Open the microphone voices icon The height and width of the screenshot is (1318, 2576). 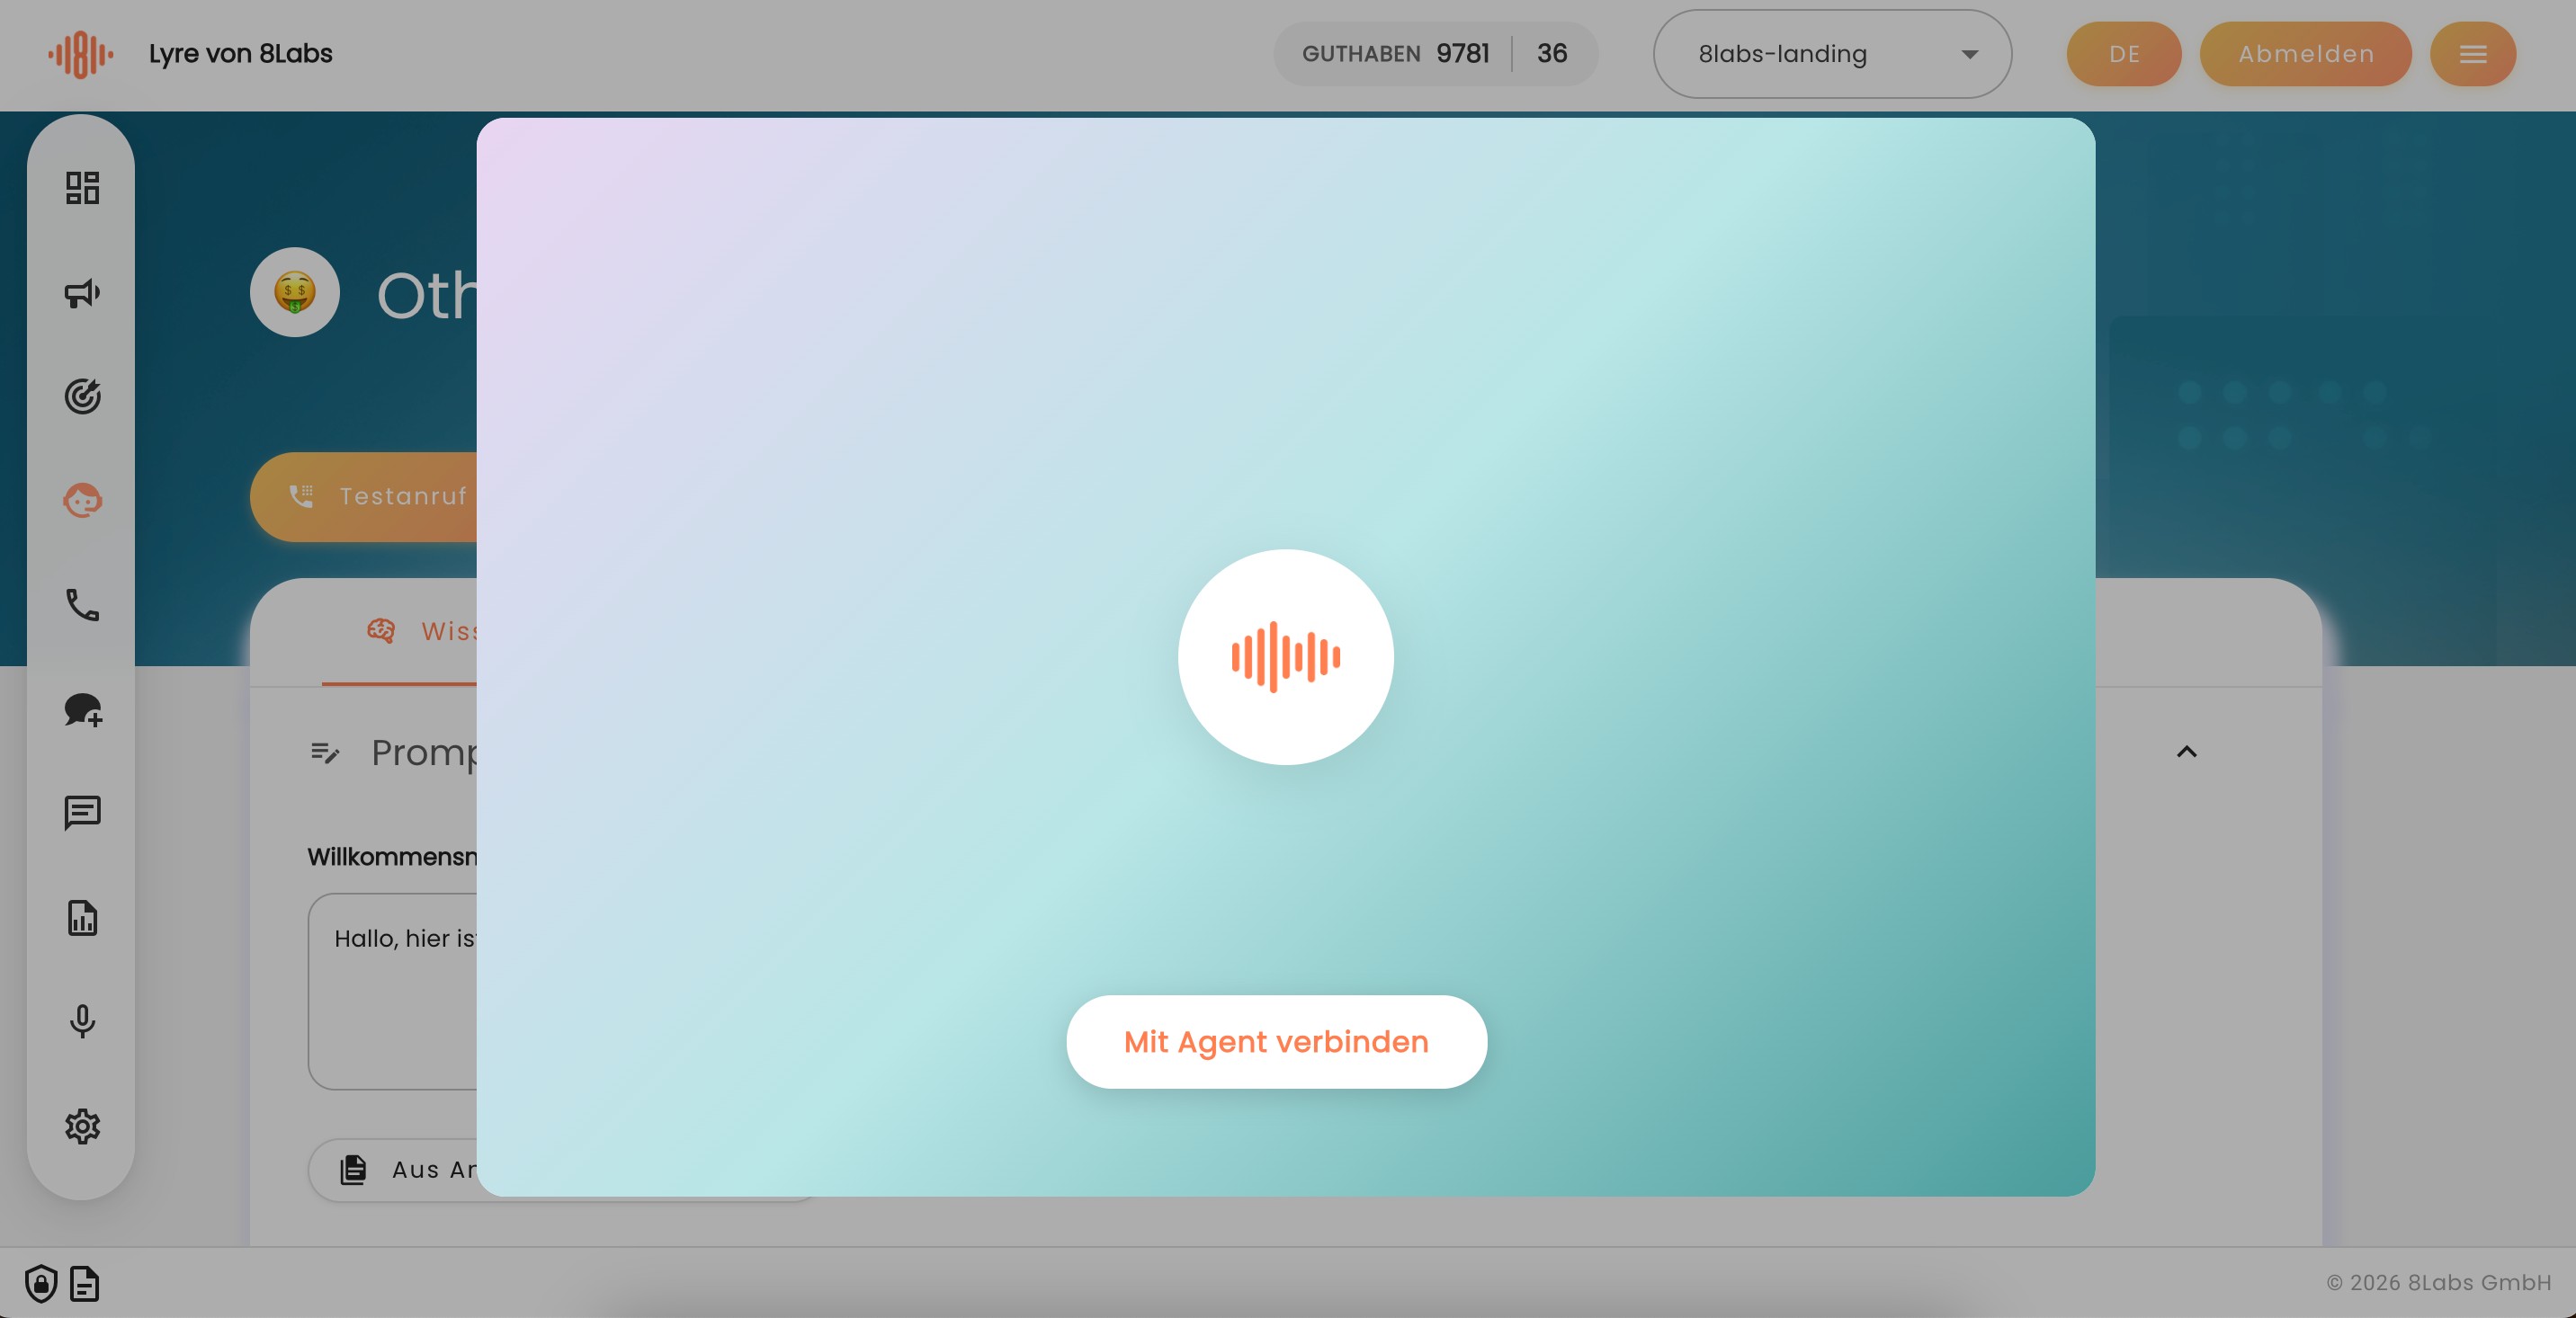click(x=82, y=1022)
